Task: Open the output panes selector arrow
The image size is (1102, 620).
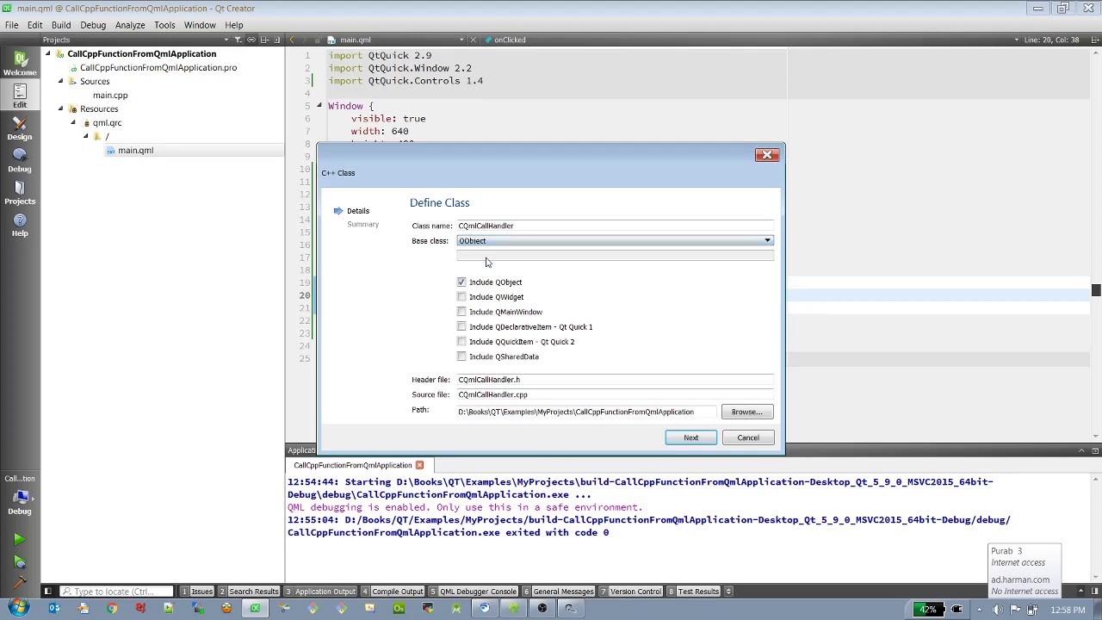Action: (x=728, y=592)
